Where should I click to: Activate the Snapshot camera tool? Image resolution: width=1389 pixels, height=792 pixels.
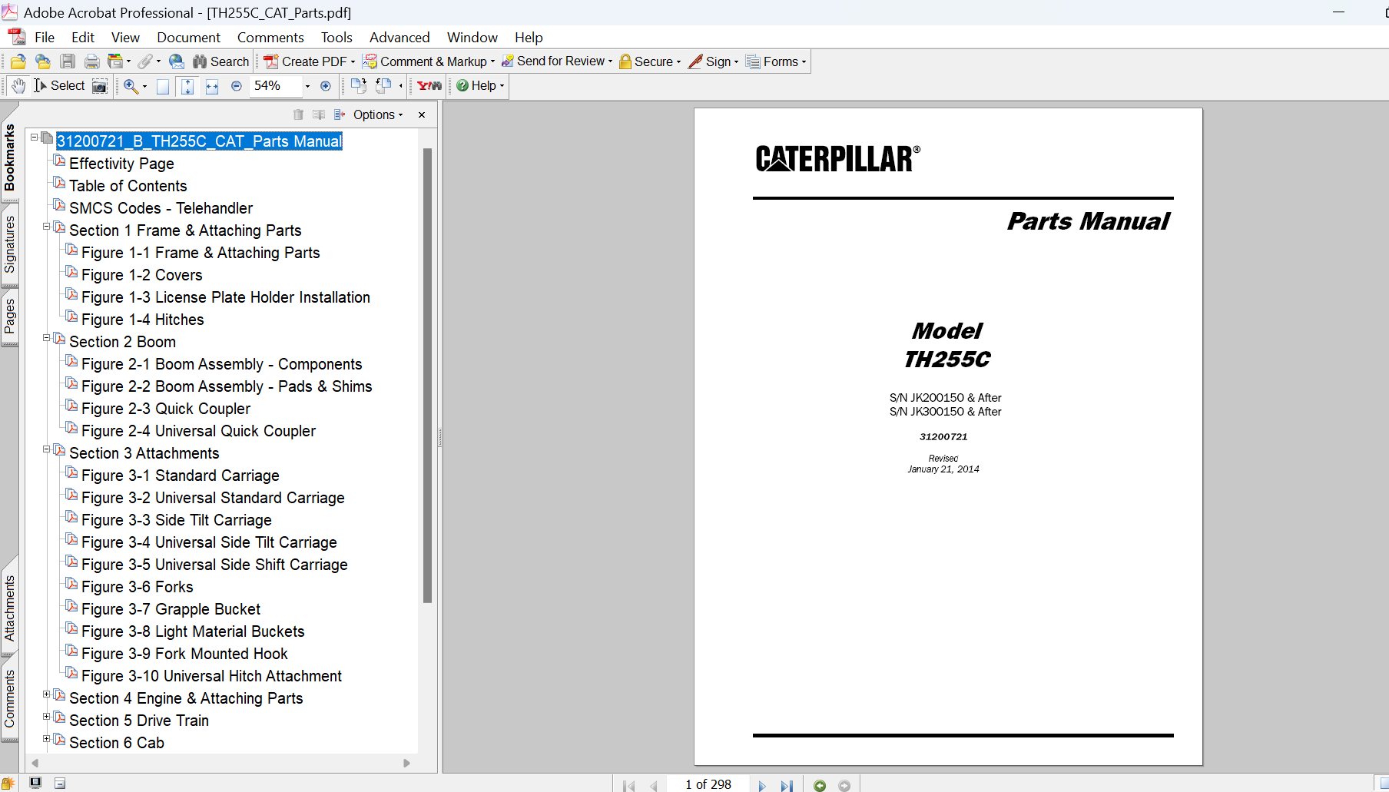(100, 86)
